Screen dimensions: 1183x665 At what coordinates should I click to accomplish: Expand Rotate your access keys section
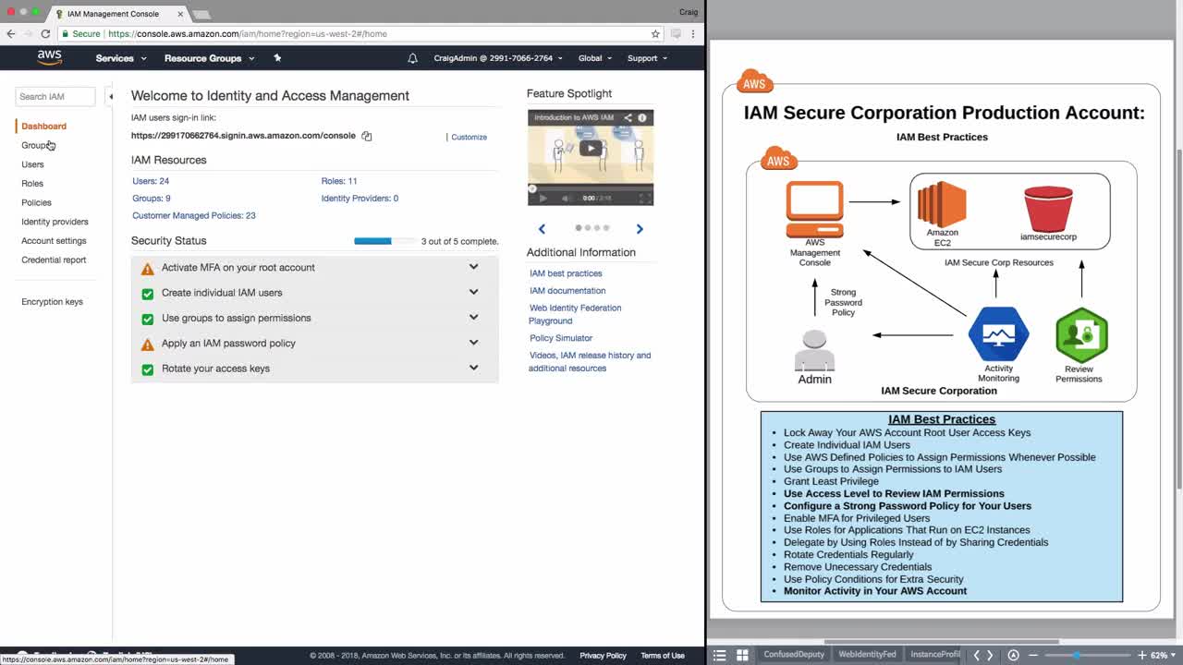(473, 367)
